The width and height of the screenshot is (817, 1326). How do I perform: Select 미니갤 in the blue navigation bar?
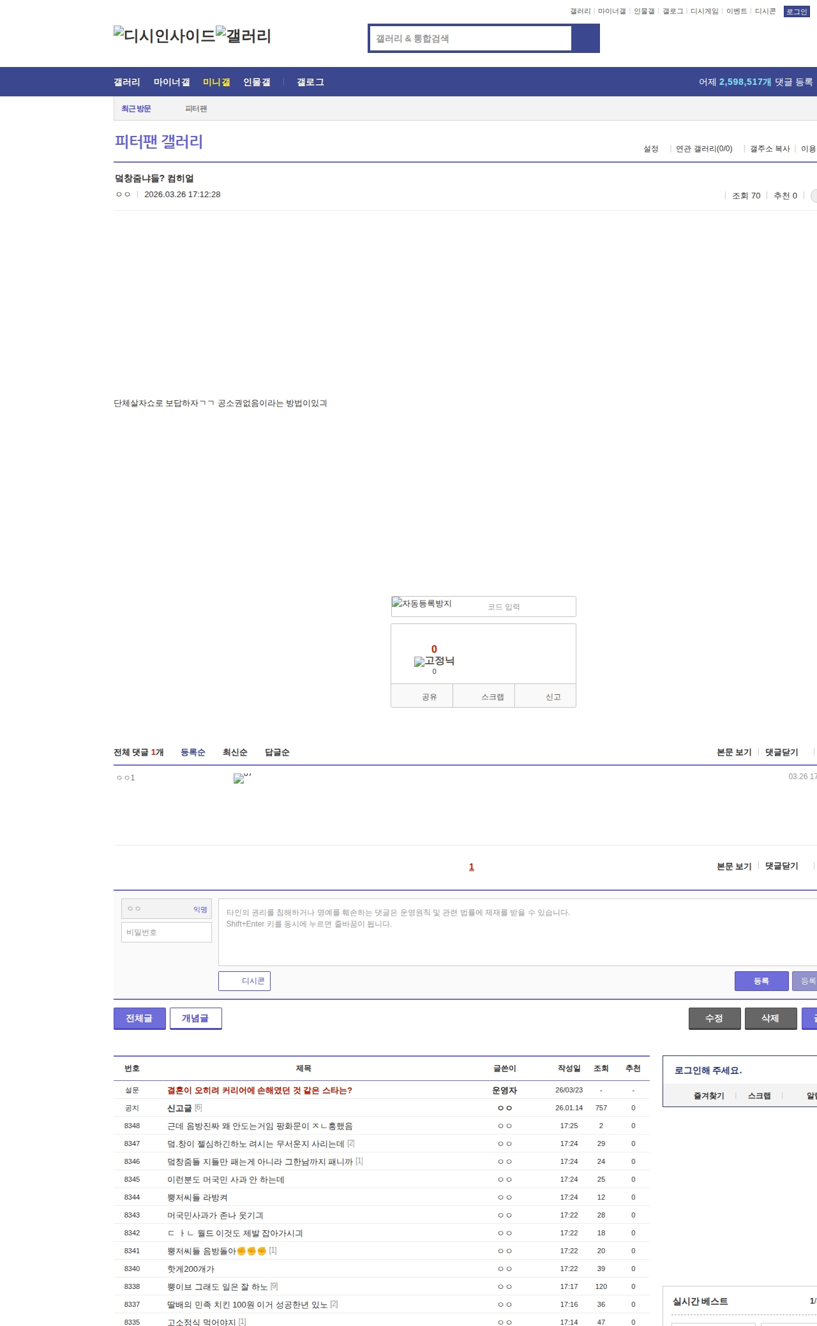click(216, 82)
